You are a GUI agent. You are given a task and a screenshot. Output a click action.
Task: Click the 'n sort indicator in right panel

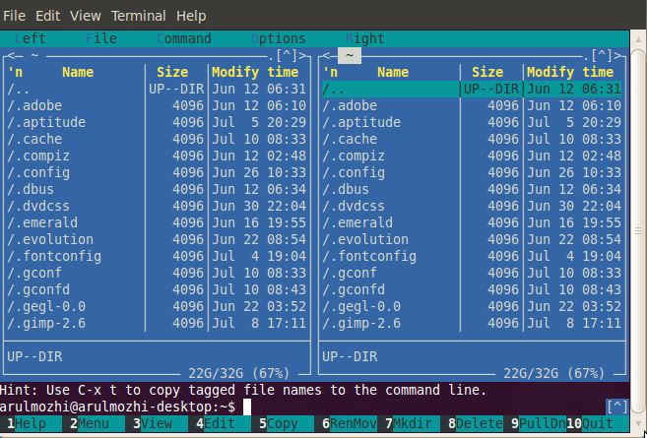click(x=330, y=72)
